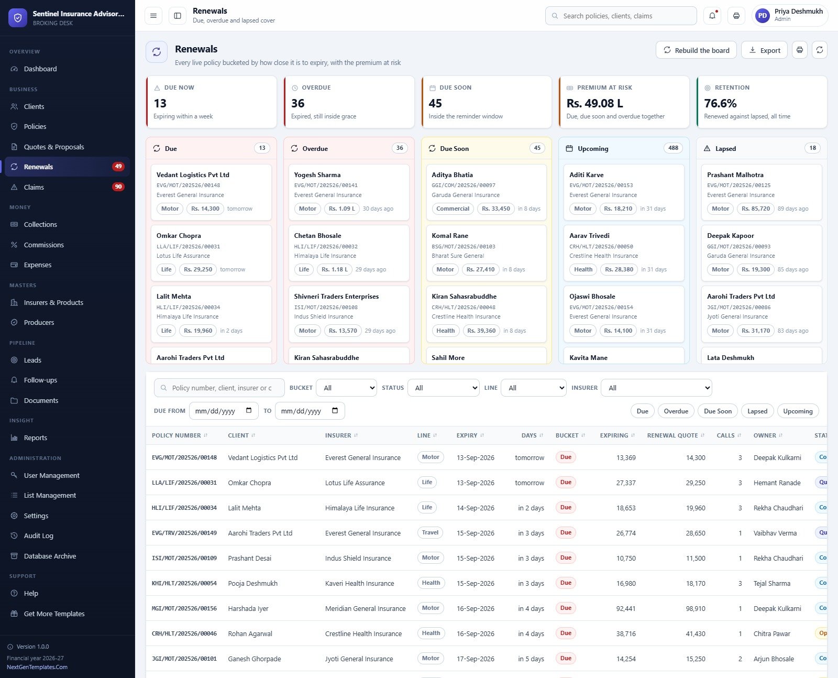This screenshot has width=838, height=678.
Task: Click the hamburger menu icon in header
Action: point(153,16)
